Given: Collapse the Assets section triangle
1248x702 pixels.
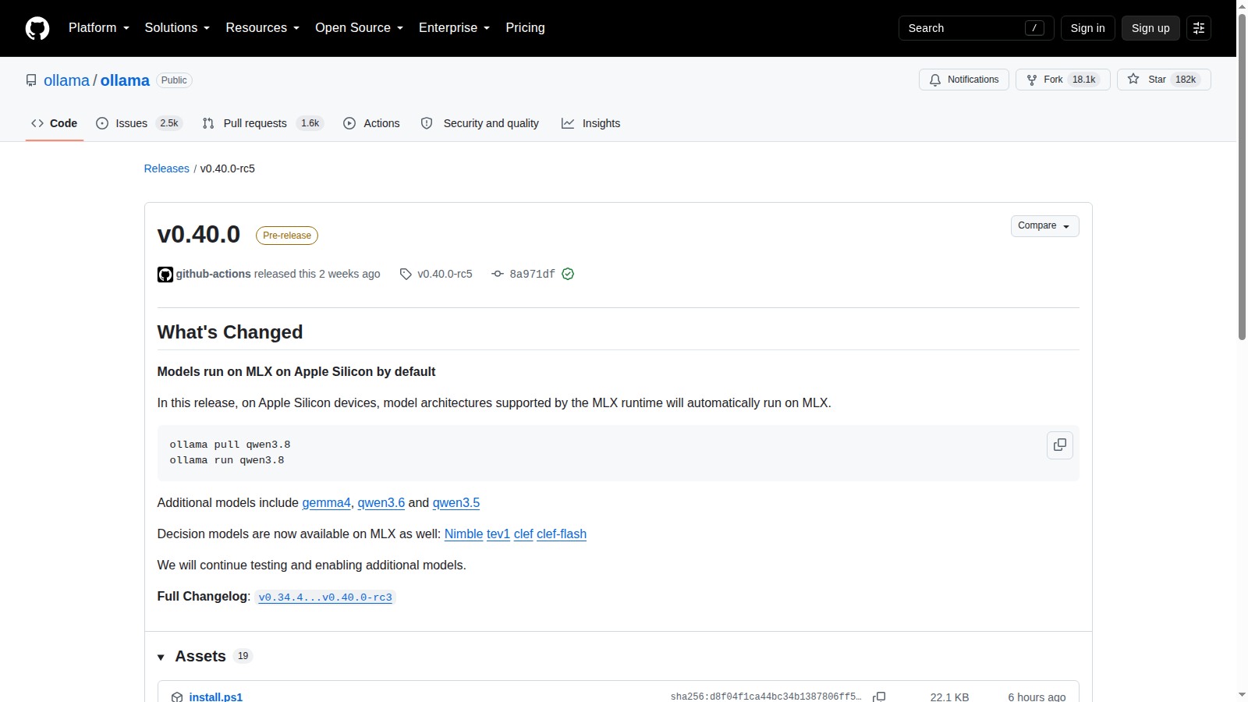Looking at the screenshot, I should 161,658.
